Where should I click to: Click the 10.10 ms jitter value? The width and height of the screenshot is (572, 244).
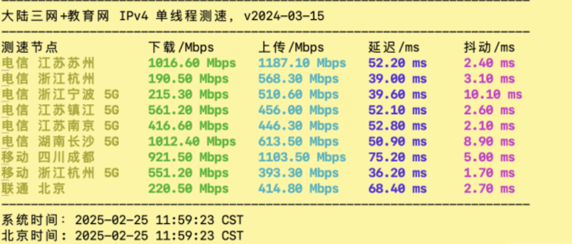(493, 95)
